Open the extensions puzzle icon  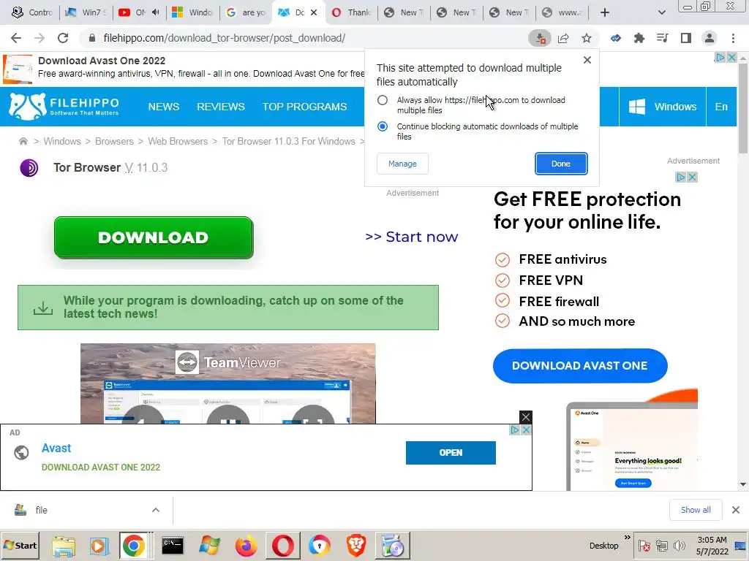pyautogui.click(x=639, y=38)
